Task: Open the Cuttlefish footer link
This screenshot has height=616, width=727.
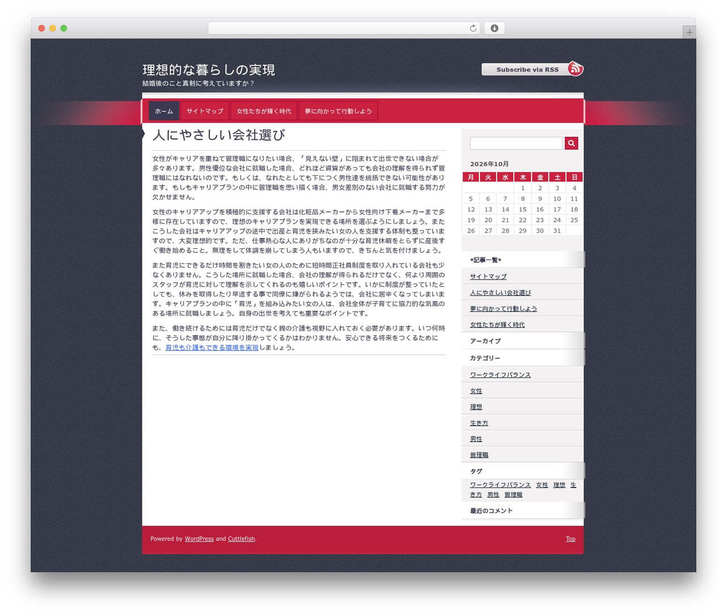Action: [x=241, y=539]
